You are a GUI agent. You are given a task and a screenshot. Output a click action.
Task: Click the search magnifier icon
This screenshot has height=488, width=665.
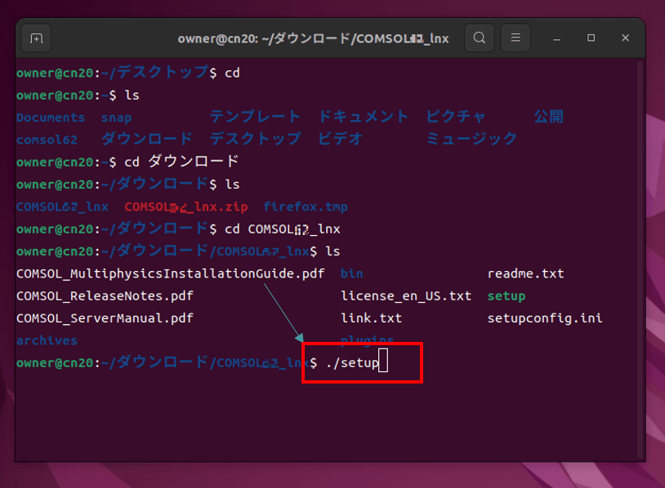[479, 38]
